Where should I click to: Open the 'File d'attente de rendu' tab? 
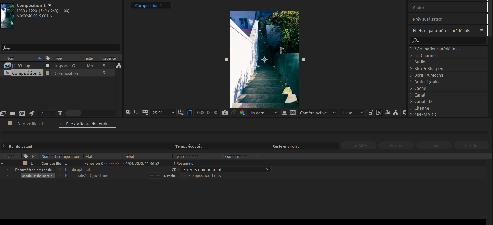(x=87, y=124)
